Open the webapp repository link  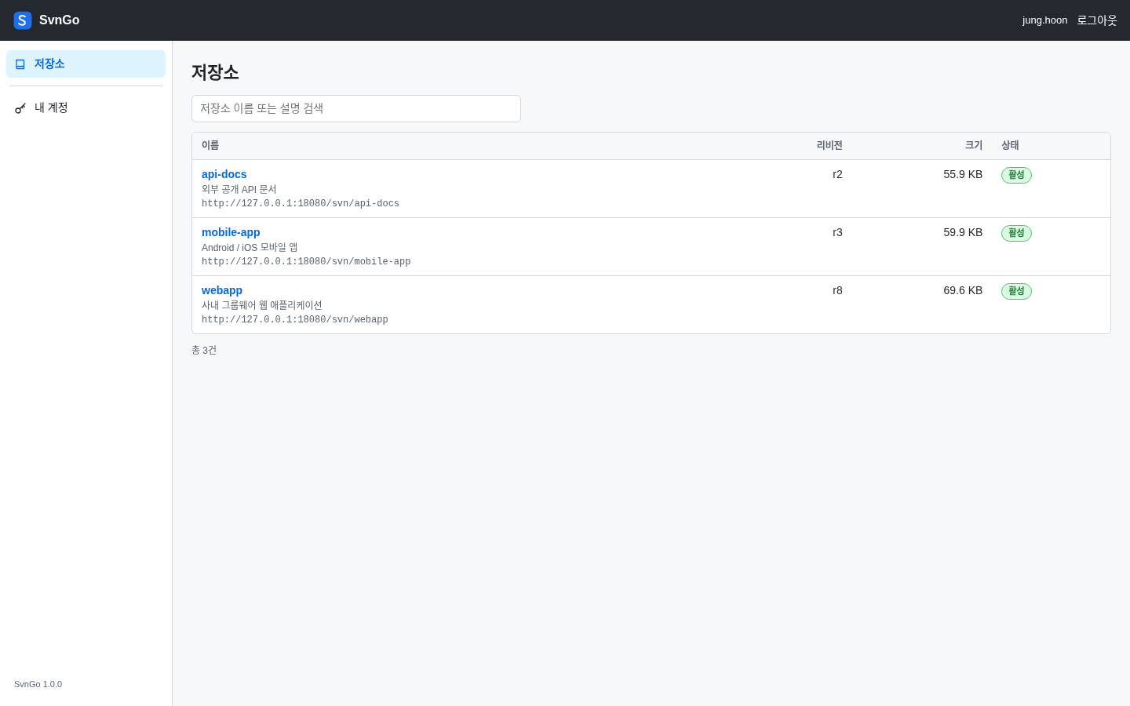222,290
